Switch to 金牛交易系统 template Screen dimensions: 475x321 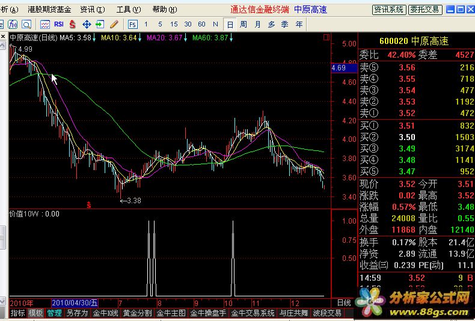pos(253,313)
